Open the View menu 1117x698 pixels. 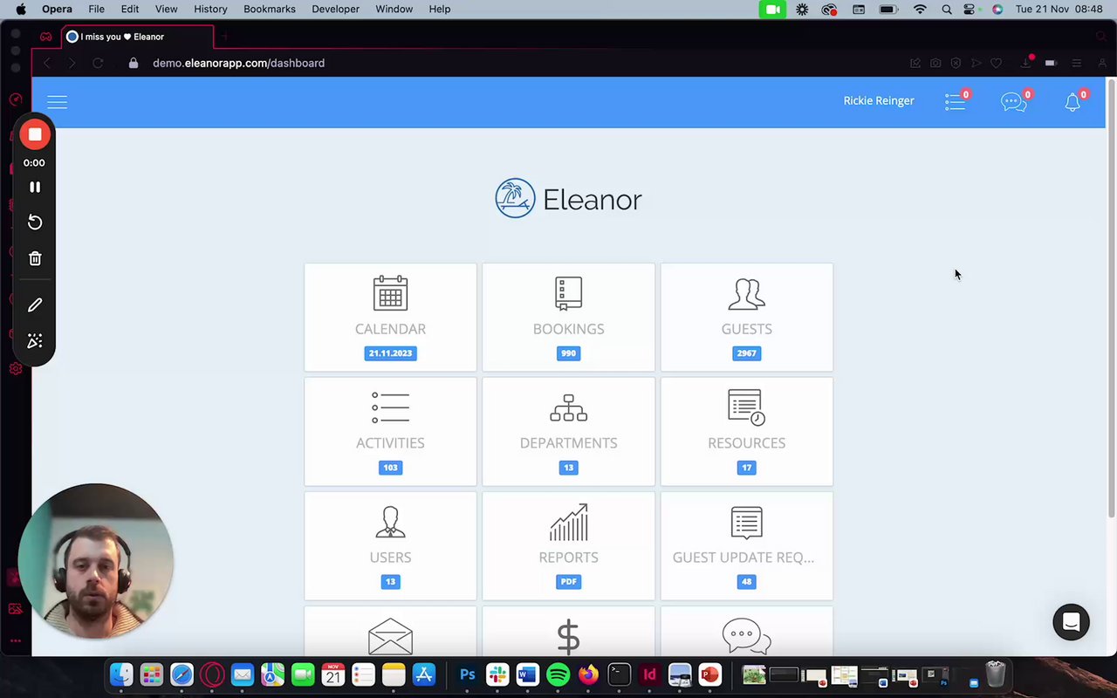pos(166,9)
